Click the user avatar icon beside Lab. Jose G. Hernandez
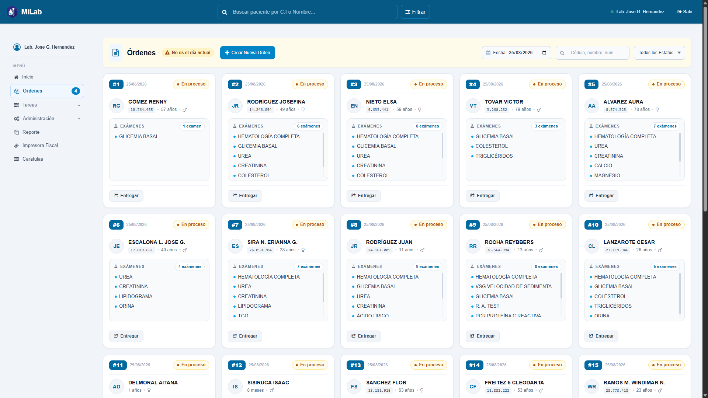708x398 pixels. click(x=17, y=47)
